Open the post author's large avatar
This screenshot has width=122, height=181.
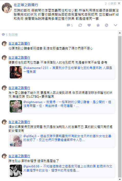point(7,8)
